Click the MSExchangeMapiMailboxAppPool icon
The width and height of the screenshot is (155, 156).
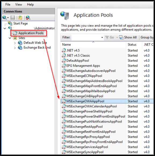(64, 91)
